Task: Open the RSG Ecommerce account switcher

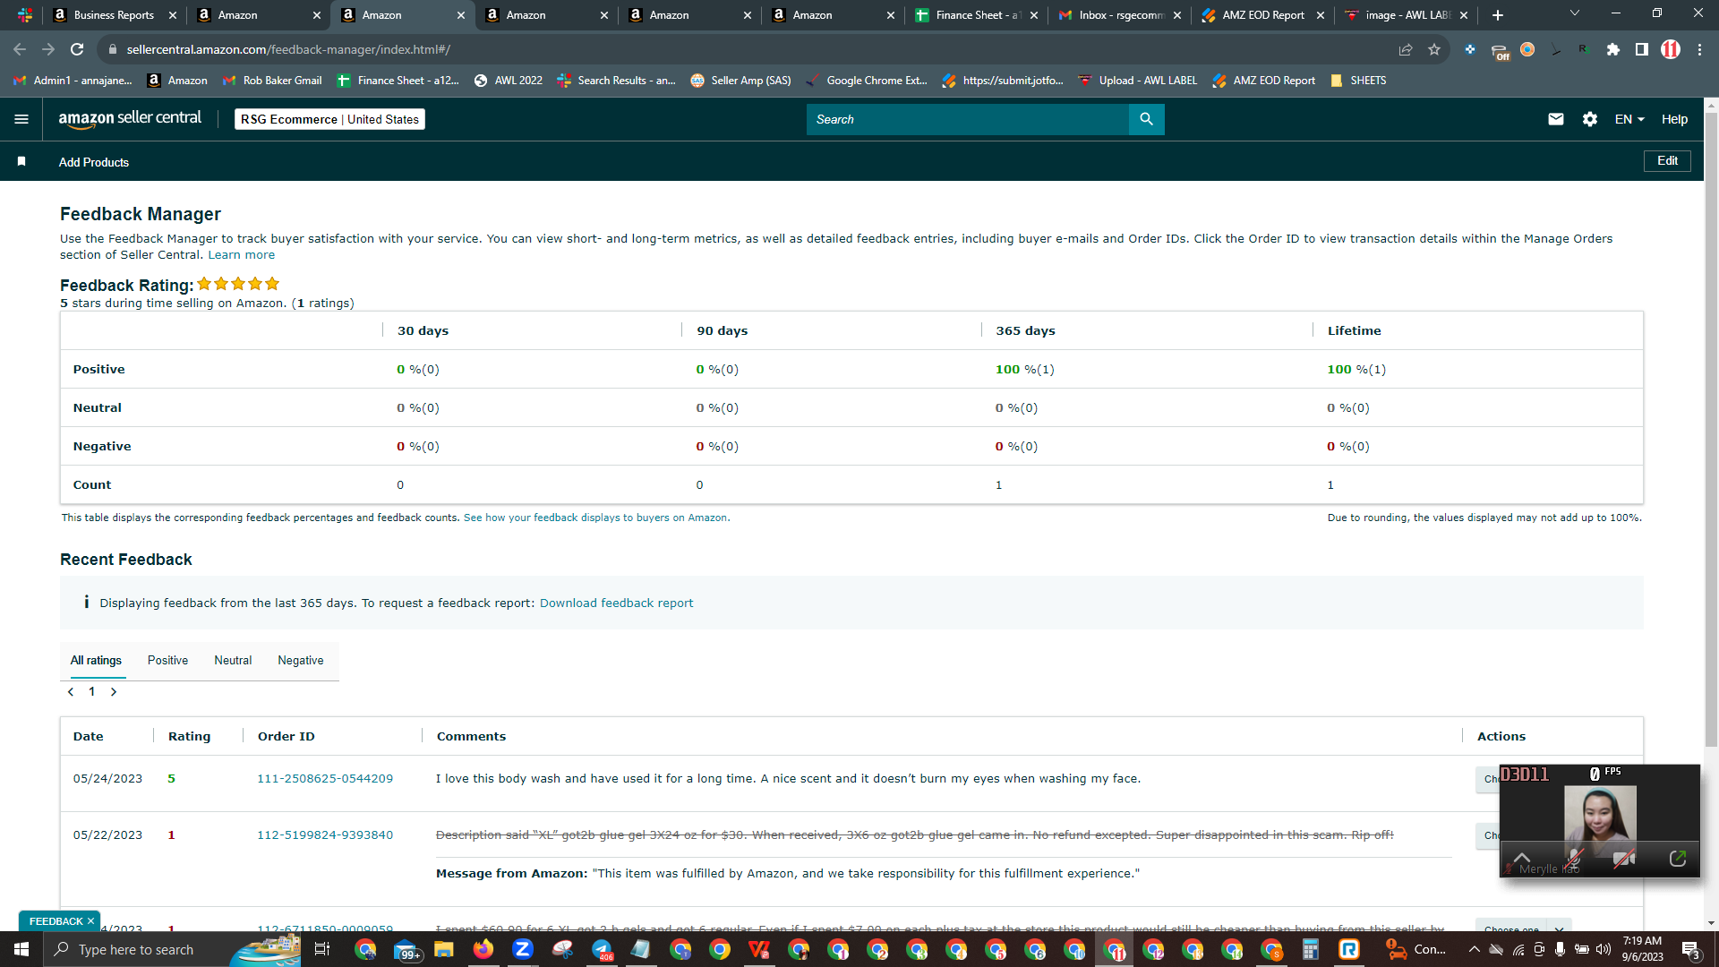Action: tap(329, 119)
